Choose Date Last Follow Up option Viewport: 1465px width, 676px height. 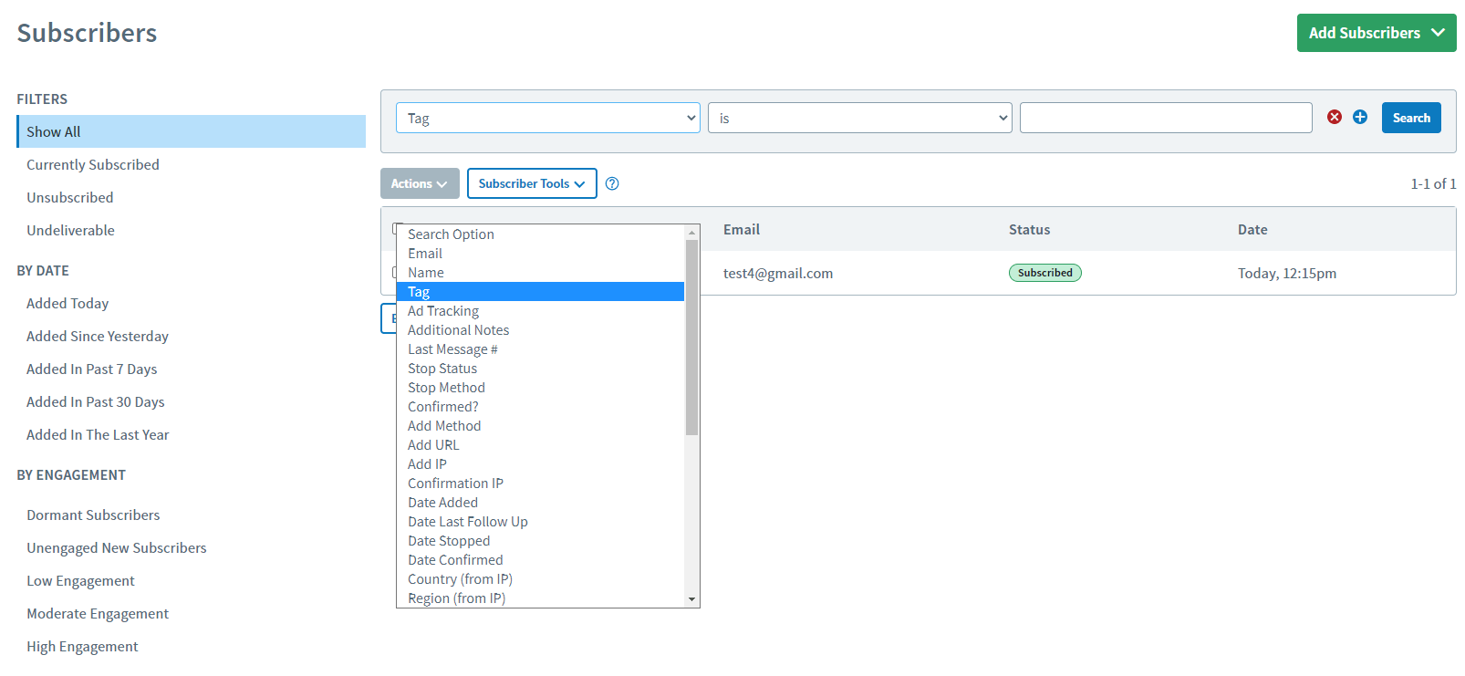pos(540,522)
